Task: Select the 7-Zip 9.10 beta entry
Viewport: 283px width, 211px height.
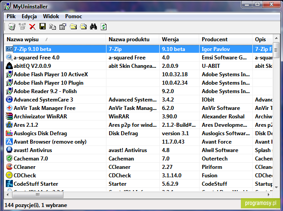Action: [x=32, y=49]
